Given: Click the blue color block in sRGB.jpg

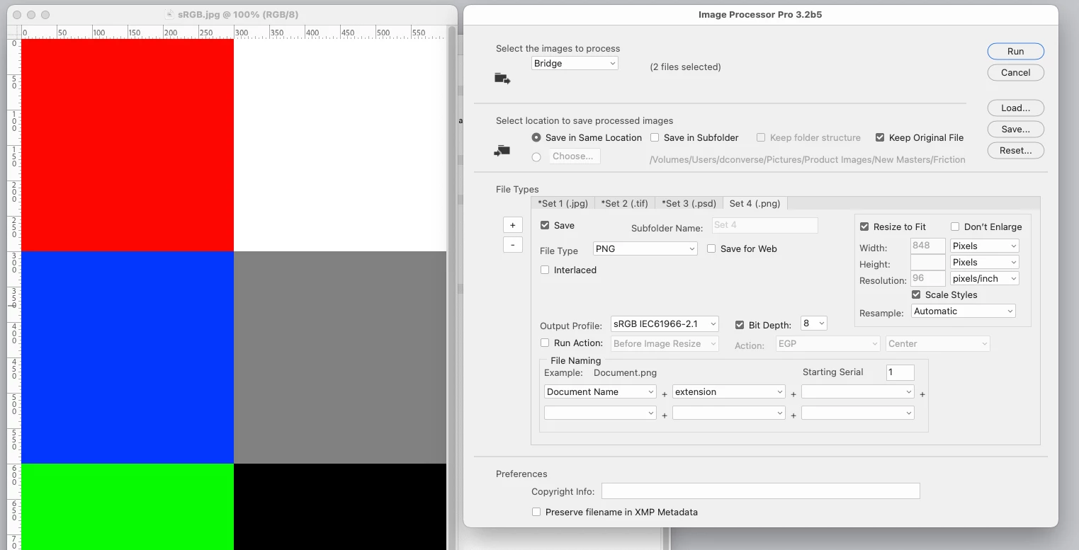Looking at the screenshot, I should coord(128,357).
